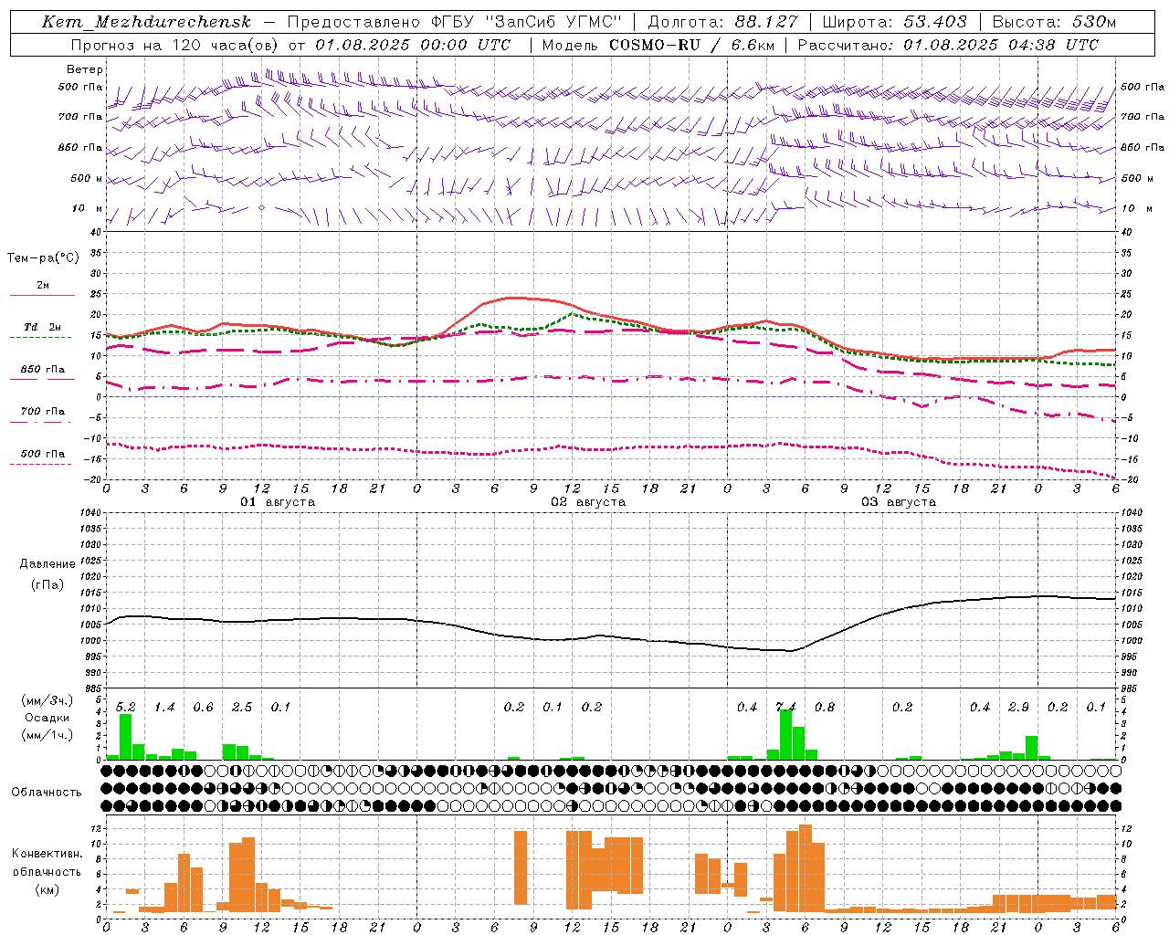The image size is (1169, 935).
Task: Click the 'Облачность' cloud cover label
Action: click(x=47, y=793)
